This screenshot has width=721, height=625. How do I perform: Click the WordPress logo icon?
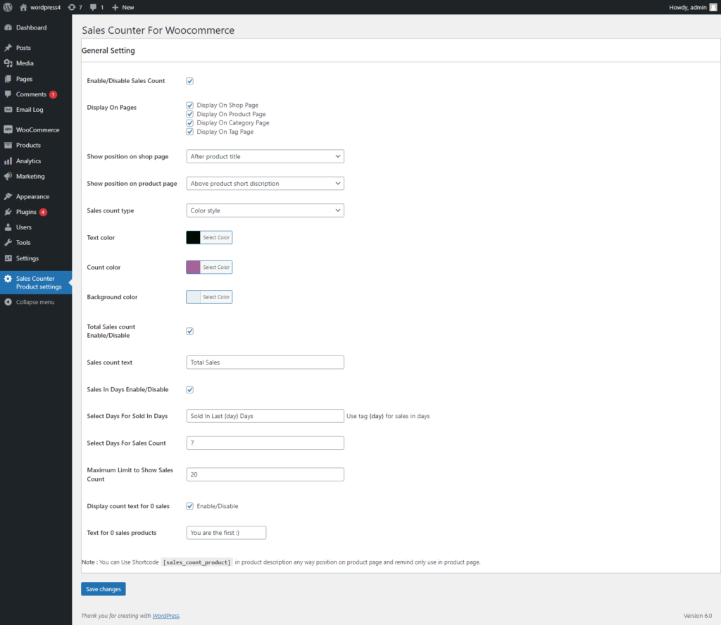8,7
